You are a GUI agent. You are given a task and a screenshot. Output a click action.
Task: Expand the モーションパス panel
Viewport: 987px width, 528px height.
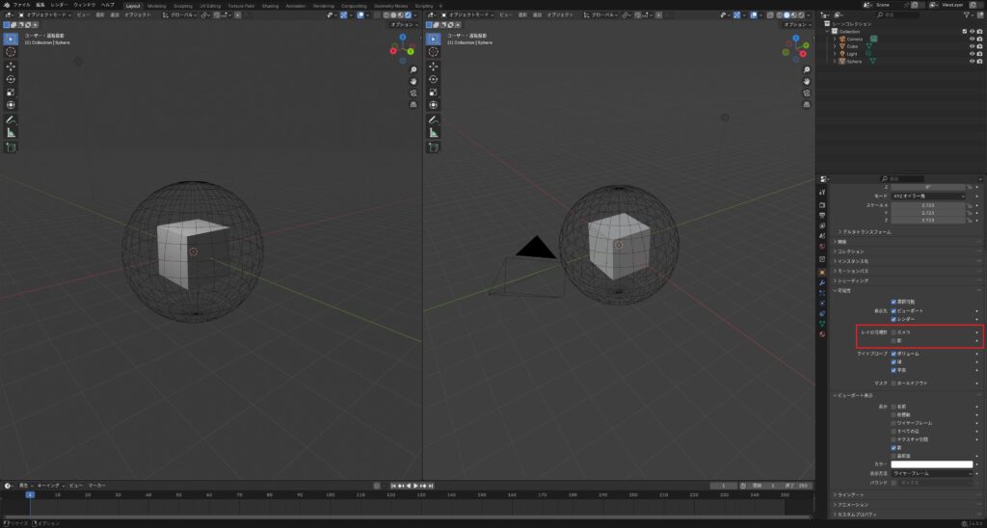[x=851, y=271]
